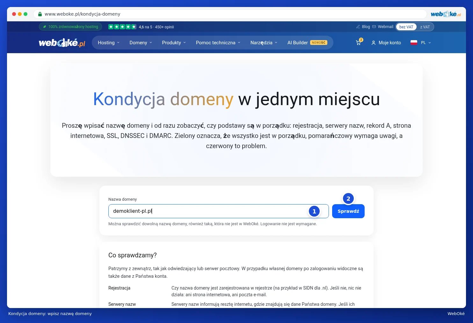Click the browser address bar
This screenshot has width=473, height=323.
click(230, 14)
